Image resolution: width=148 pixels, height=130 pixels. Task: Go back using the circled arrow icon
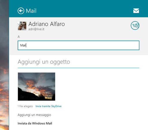tap(21, 11)
